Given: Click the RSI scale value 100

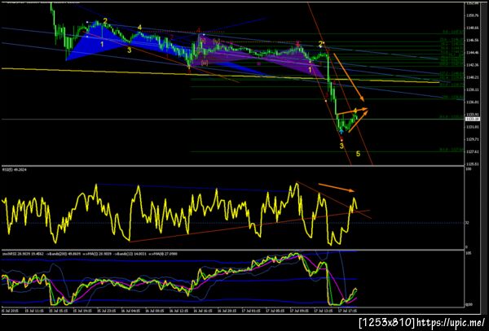Looking at the screenshot, I should (468, 169).
